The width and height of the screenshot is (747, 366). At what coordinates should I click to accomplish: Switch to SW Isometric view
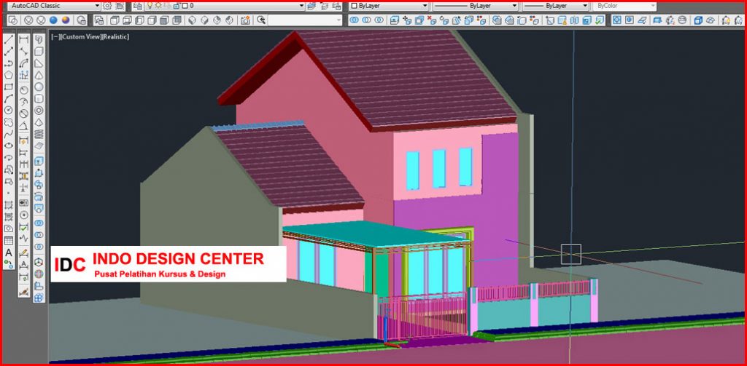[x=192, y=20]
